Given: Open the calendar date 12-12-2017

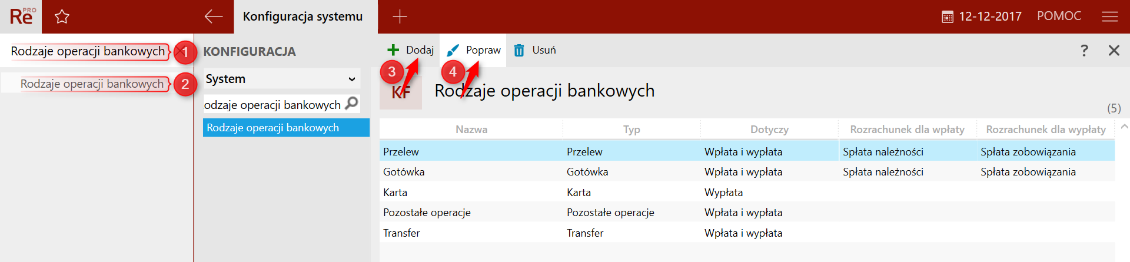Looking at the screenshot, I should coord(982,16).
